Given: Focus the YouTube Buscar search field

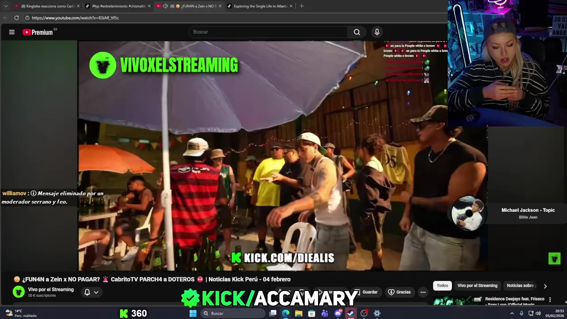Looking at the screenshot, I should 268,32.
